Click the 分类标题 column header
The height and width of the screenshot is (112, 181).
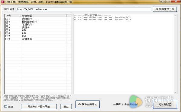pos(44,16)
